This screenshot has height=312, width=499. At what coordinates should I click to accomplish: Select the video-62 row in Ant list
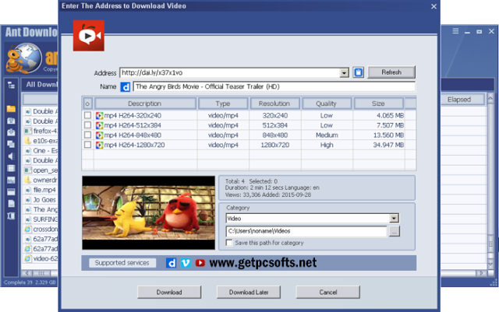coord(41,258)
